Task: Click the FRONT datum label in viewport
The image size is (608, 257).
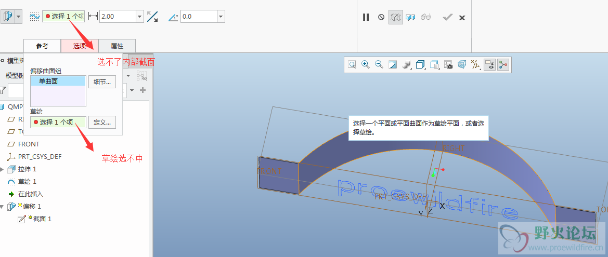Action: [x=269, y=170]
